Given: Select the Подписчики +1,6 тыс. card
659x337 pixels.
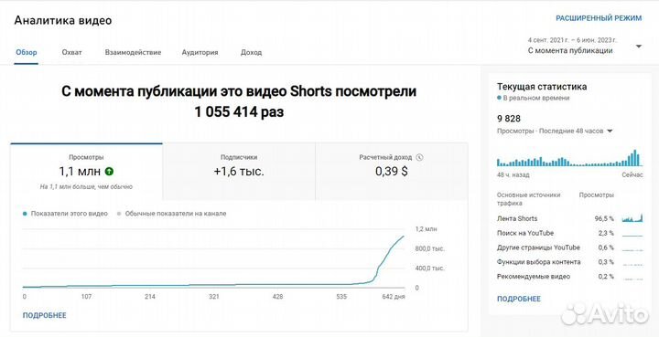Looking at the screenshot, I should click(x=239, y=172).
